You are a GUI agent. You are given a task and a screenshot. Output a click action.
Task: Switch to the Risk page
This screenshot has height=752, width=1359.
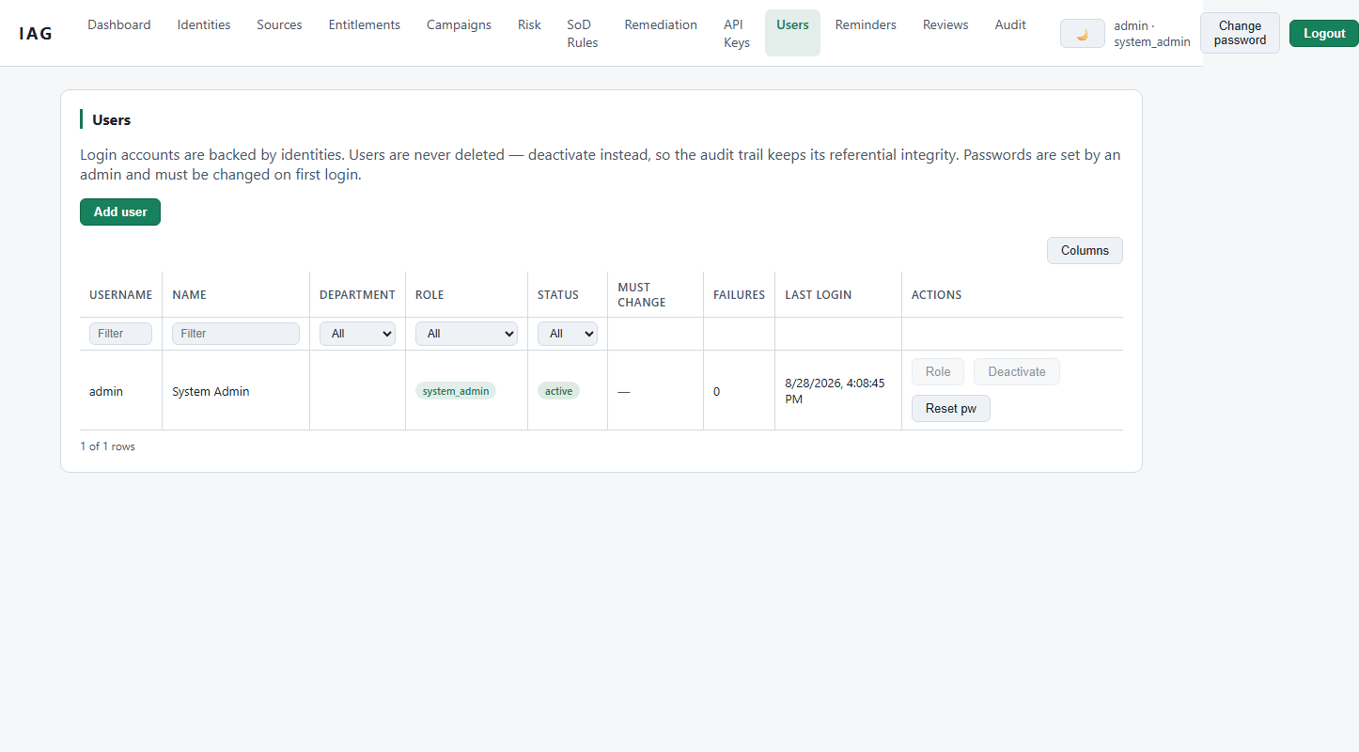(x=529, y=24)
